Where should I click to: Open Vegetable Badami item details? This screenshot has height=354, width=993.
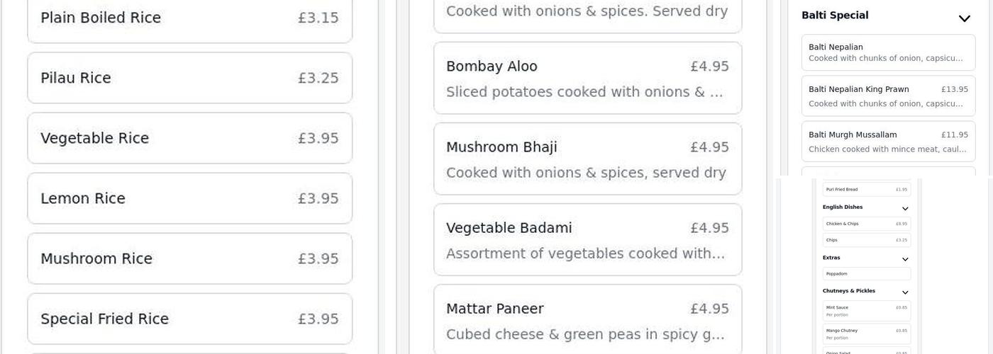point(587,239)
